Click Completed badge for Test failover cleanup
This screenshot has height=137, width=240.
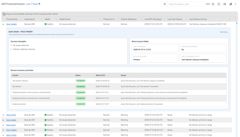pyautogui.click(x=81, y=81)
